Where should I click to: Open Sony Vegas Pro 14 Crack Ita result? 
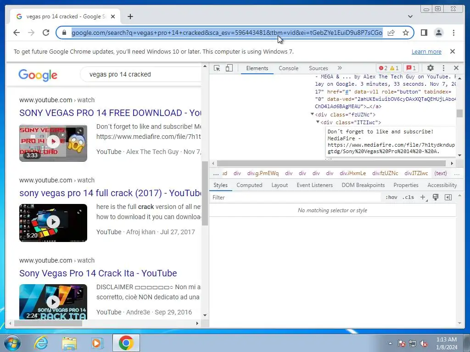98,273
